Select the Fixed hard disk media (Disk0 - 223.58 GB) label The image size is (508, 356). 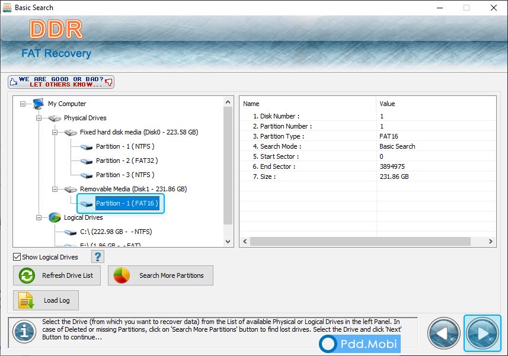click(x=139, y=132)
